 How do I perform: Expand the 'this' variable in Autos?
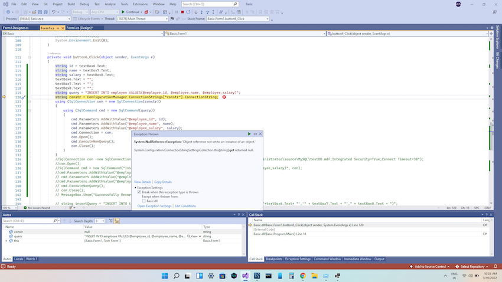tap(6, 241)
